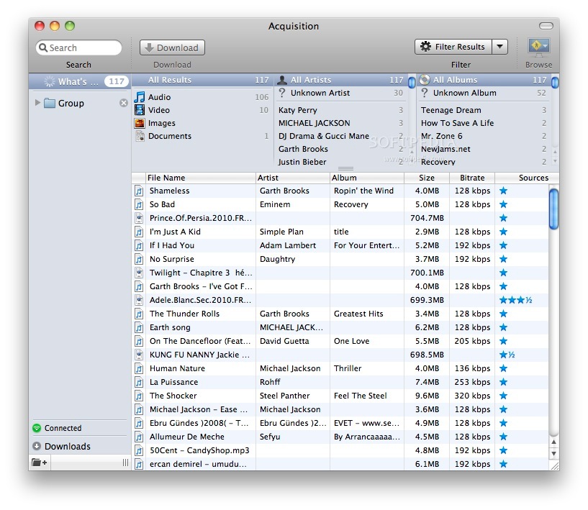
Task: Click the Download button
Action: pos(172,47)
